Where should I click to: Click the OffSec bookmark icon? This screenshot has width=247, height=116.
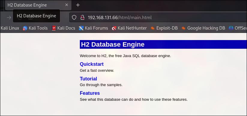coord(231,28)
